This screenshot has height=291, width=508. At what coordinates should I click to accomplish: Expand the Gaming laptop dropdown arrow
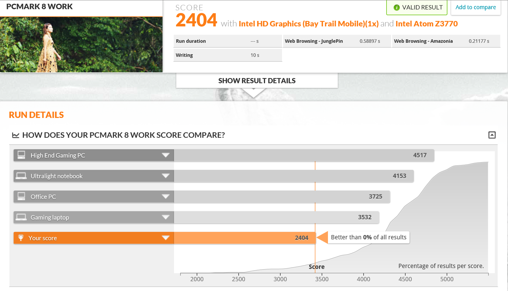pos(165,217)
